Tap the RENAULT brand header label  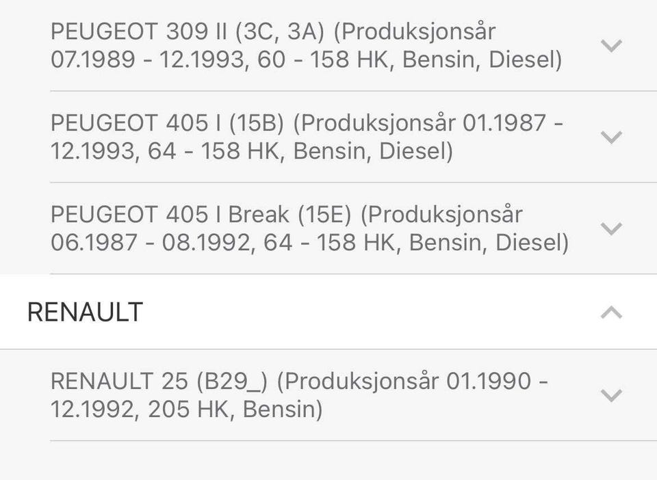tap(85, 312)
